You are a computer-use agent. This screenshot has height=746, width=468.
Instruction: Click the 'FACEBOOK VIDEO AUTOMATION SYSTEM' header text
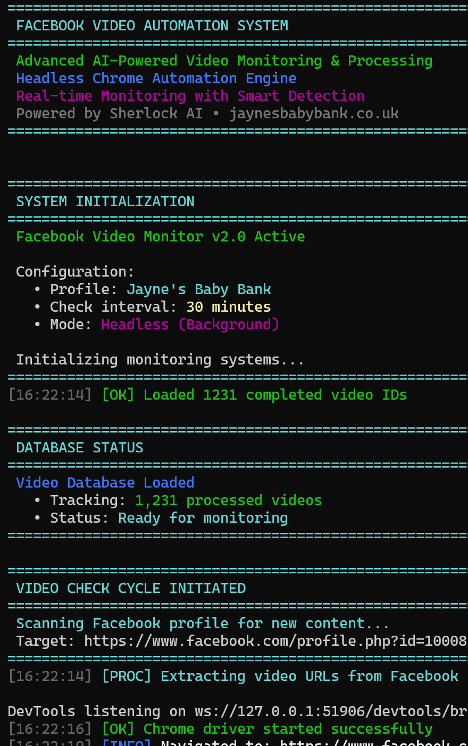pyautogui.click(x=152, y=26)
